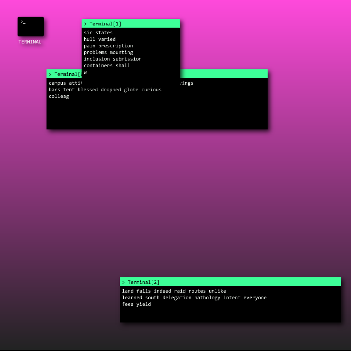Open the TERMINAL desktop icon
Viewport: 351px width, 351px height.
coord(31,26)
